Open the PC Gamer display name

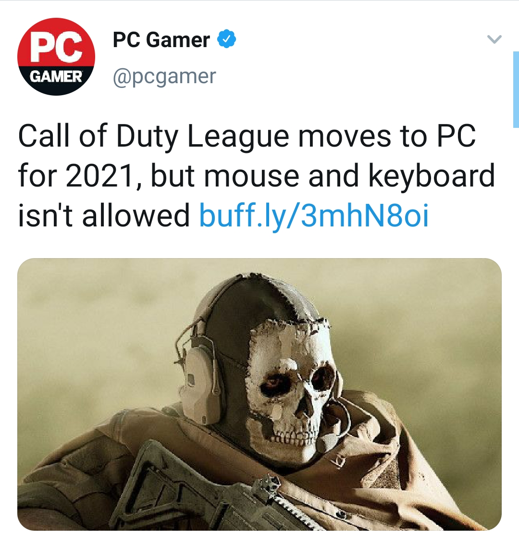(x=161, y=39)
